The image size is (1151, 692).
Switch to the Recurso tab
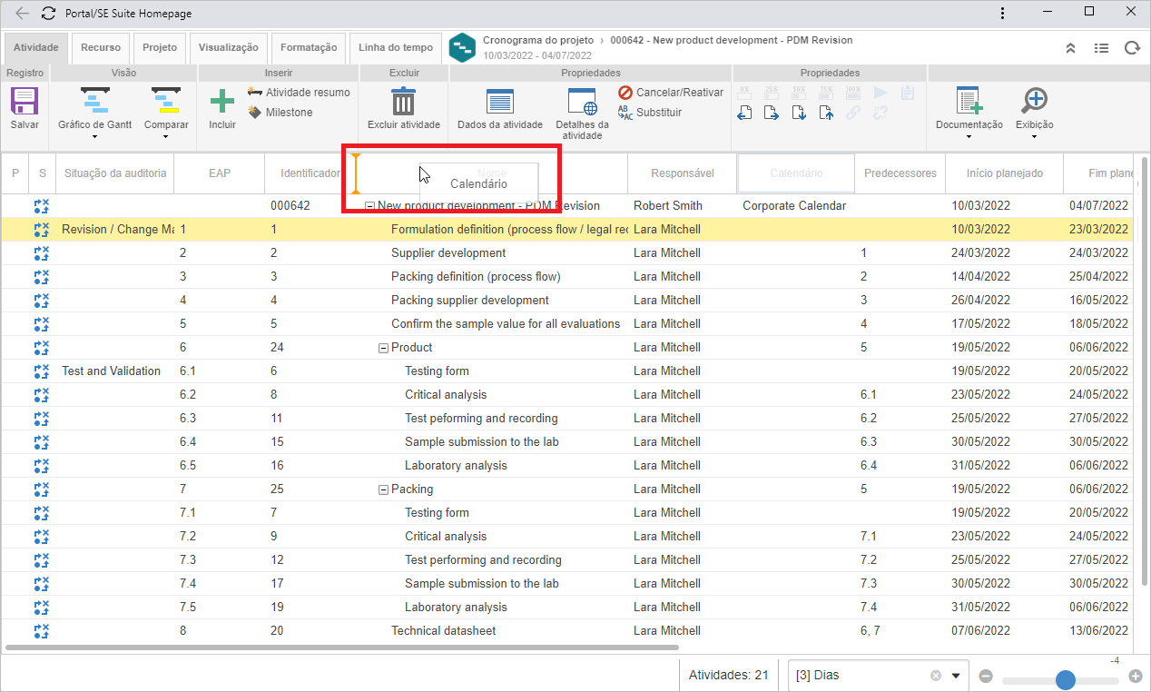click(x=101, y=48)
